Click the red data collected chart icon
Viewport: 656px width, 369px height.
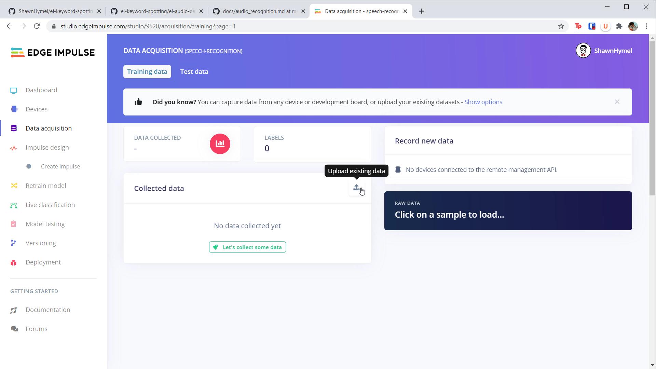pos(220,144)
